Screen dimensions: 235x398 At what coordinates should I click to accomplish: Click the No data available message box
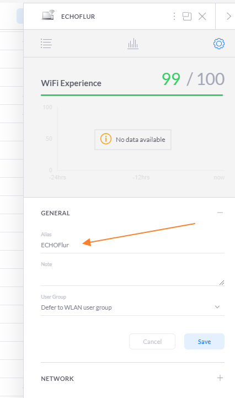click(x=133, y=140)
